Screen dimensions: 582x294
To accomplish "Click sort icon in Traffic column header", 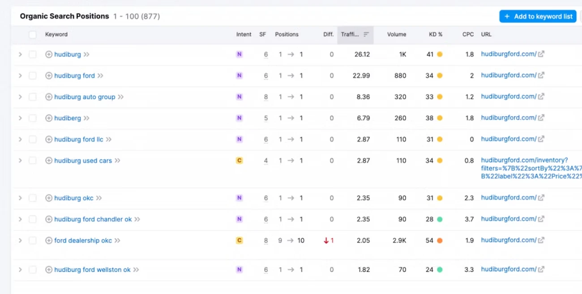I will click(x=366, y=34).
